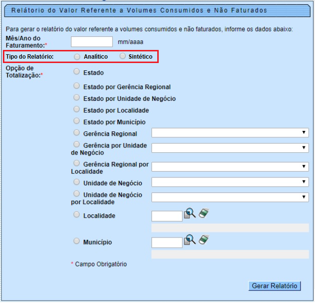This screenshot has height=304, width=315.
Task: Choose Estado por Município option
Action: (x=76, y=121)
